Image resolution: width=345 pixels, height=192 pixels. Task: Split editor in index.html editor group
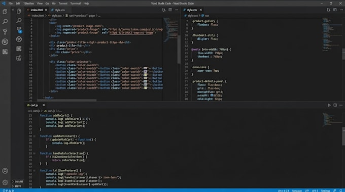[x=170, y=10]
